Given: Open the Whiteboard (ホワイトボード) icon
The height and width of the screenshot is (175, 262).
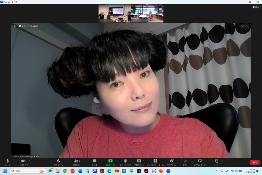Looking at the screenshot, I should (200, 161).
